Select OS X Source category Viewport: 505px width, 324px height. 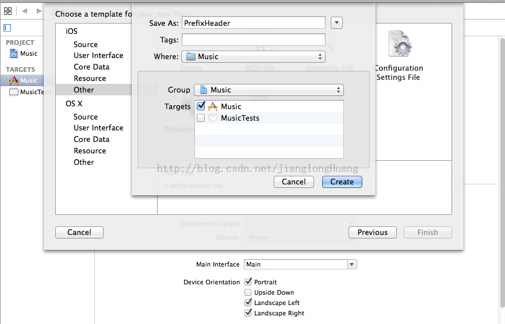(86, 117)
